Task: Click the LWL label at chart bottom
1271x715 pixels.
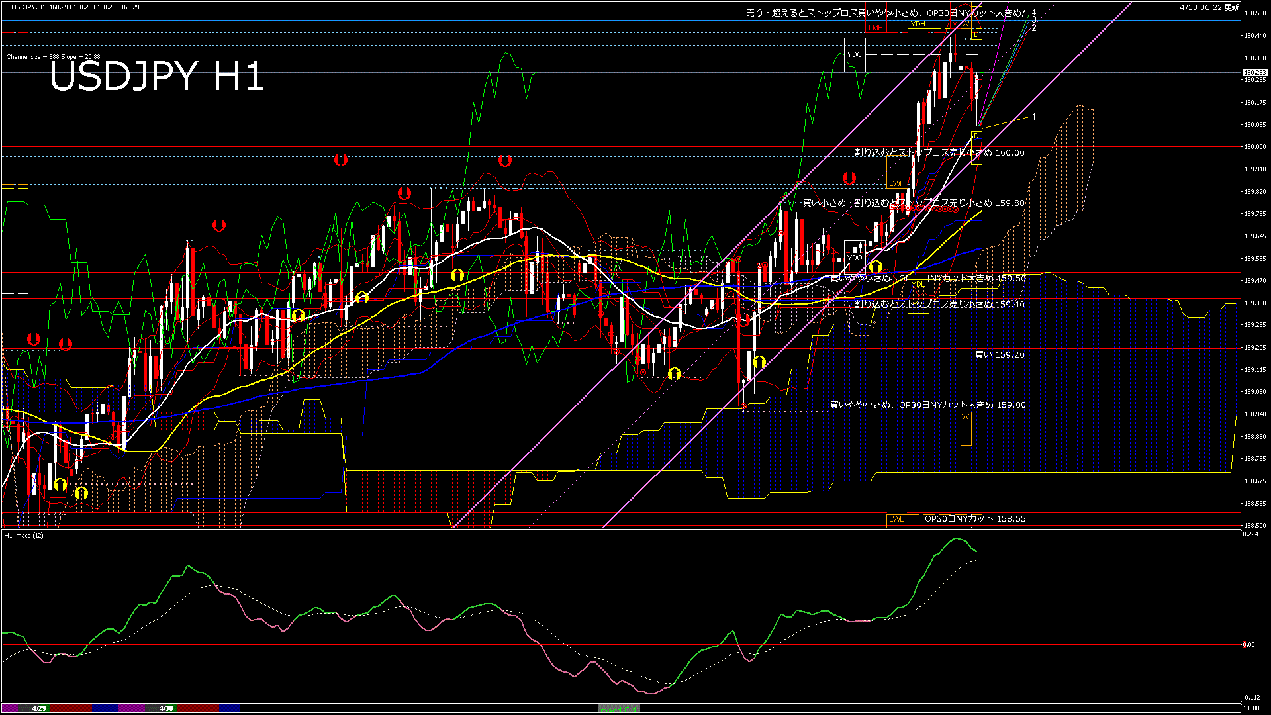Action: (896, 519)
